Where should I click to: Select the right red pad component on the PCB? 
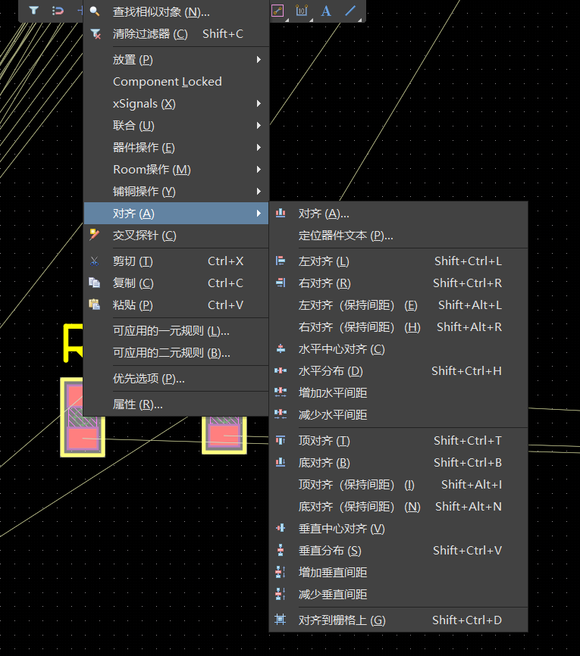224,435
